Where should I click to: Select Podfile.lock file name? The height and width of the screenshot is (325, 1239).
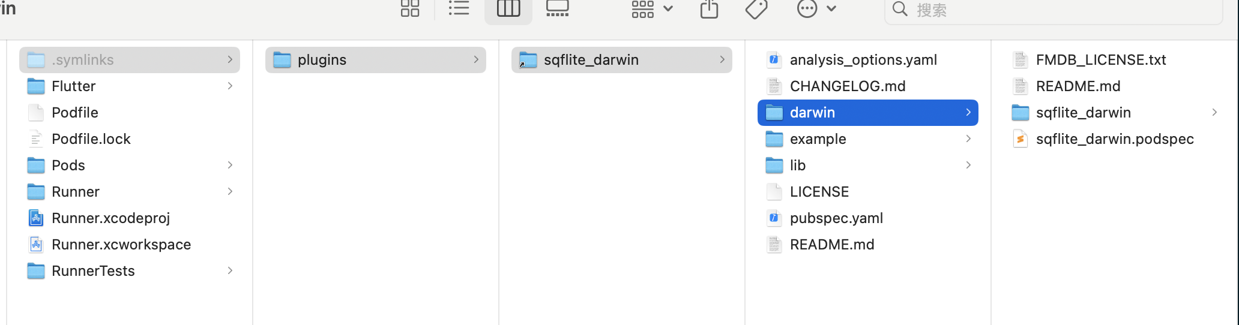click(91, 139)
